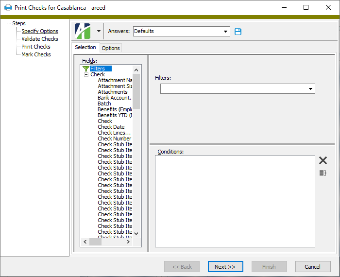Click the Next >> button
340x277 pixels.
point(225,267)
